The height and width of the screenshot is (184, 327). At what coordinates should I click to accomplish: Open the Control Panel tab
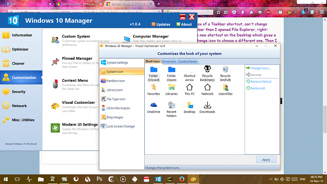pyautogui.click(x=187, y=61)
